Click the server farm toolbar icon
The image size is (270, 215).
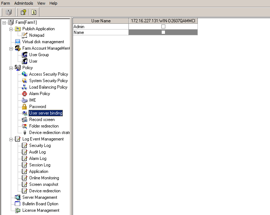tap(9, 12)
